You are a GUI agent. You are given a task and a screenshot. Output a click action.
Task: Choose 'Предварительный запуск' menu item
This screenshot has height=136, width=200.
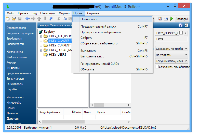(112, 27)
